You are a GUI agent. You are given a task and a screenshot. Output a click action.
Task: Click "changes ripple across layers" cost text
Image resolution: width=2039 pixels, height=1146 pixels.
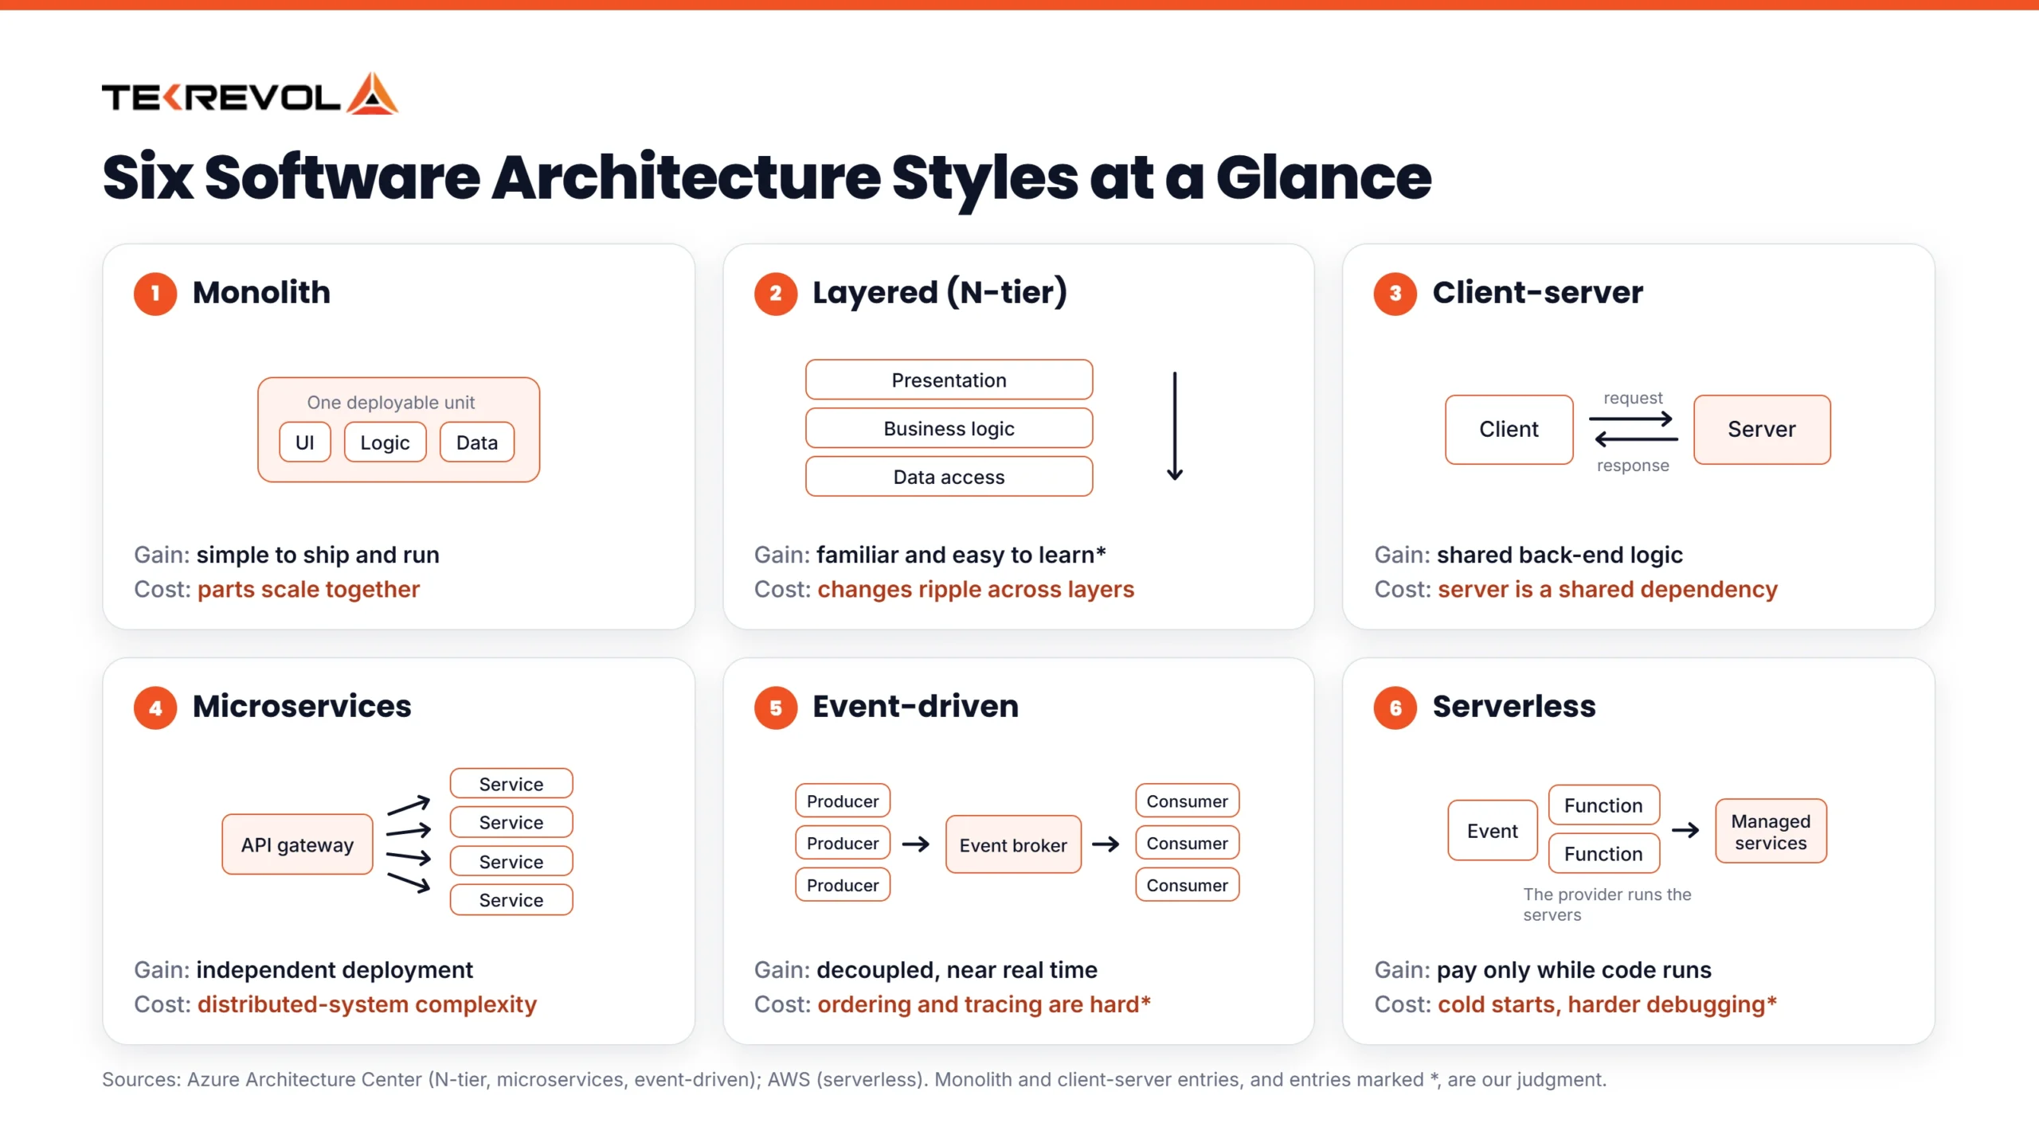[x=976, y=589]
